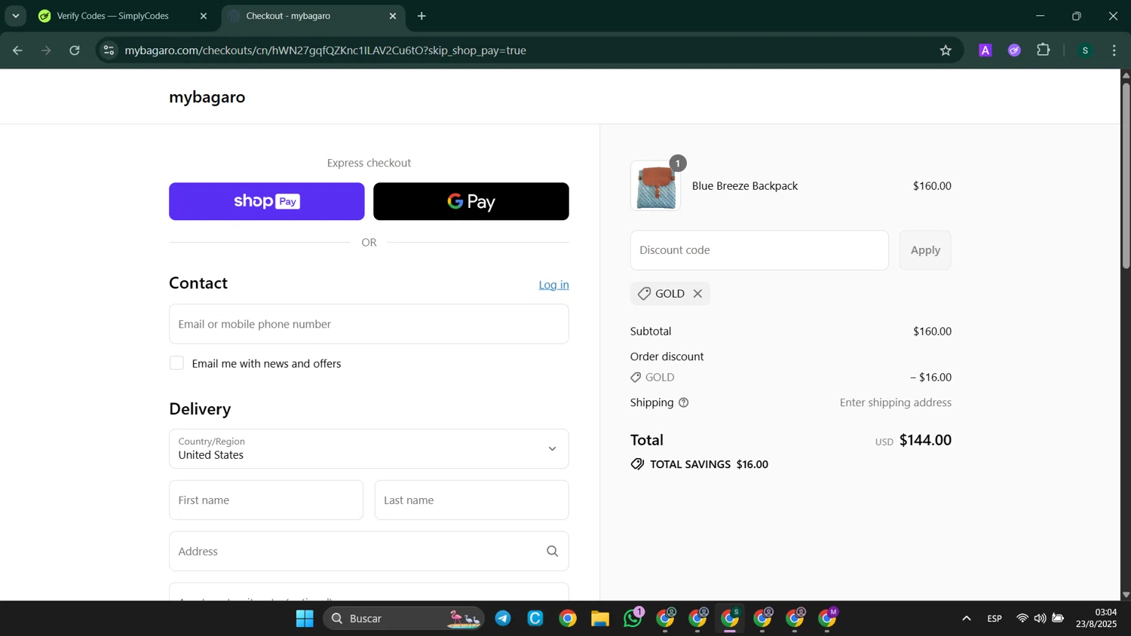Click the Total $144.00 amount
The image size is (1131, 636).
point(925,440)
